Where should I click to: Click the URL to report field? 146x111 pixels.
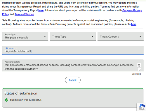pos(73,50)
